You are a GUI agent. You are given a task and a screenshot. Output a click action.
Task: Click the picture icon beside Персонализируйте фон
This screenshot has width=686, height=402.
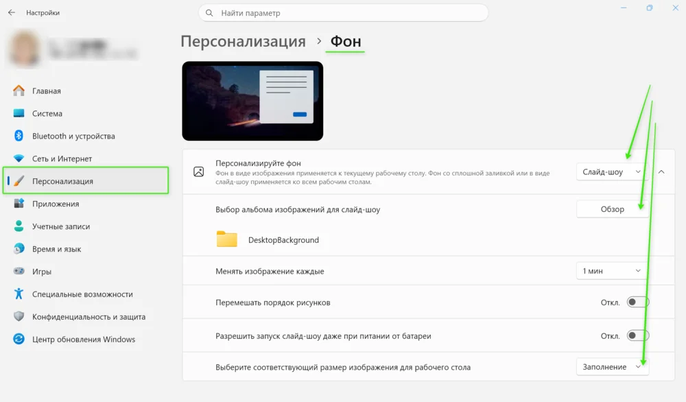[x=199, y=172]
